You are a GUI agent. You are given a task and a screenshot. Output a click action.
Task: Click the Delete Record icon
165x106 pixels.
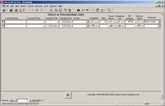[87, 10]
